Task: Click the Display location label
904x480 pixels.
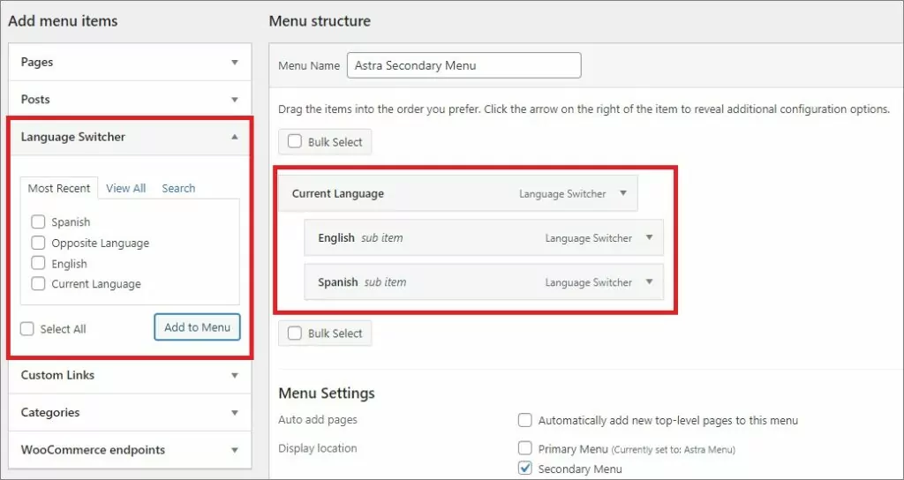Action: 318,448
